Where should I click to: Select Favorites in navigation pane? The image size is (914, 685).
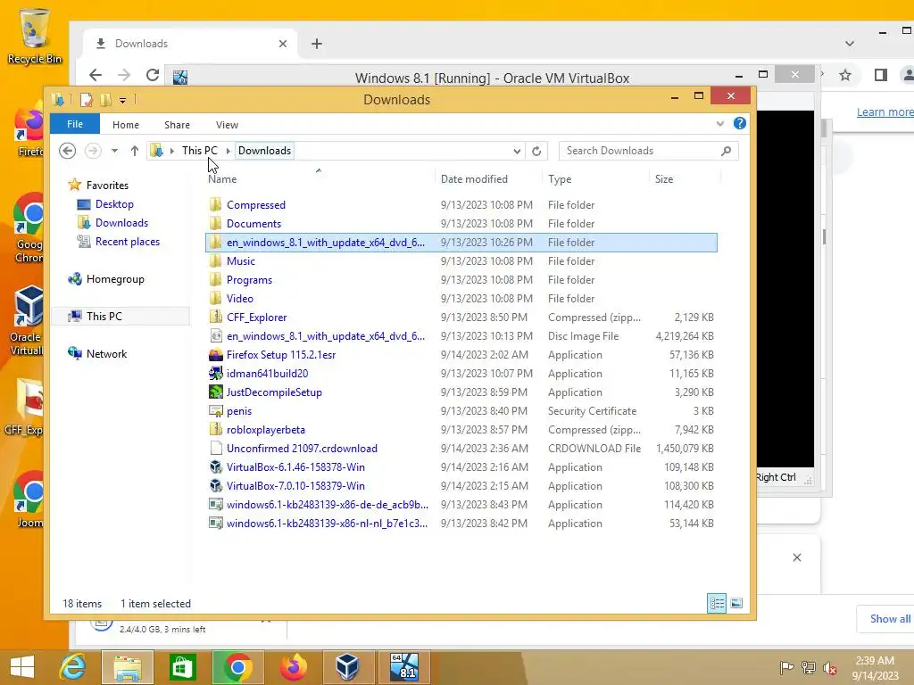tap(107, 186)
